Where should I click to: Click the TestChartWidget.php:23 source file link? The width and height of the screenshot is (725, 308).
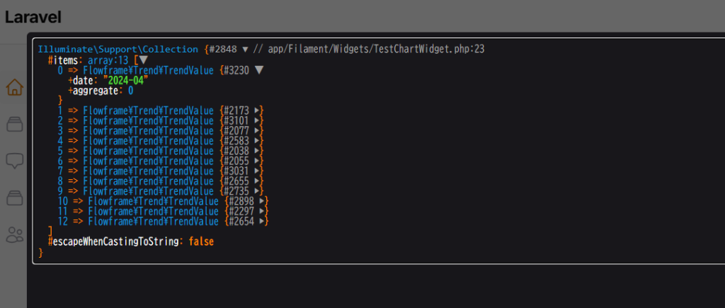pos(376,49)
